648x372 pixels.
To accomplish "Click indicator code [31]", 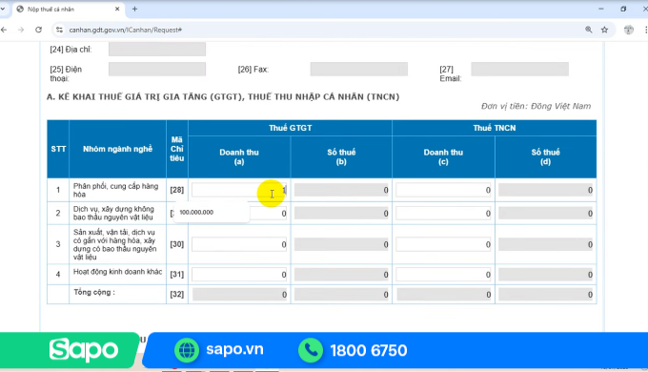I will coord(177,274).
